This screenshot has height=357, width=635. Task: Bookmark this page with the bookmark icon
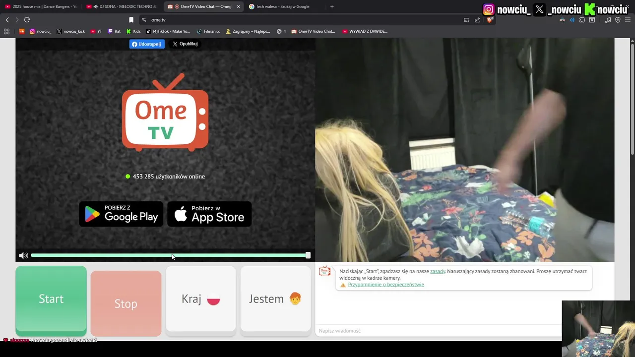coord(131,20)
